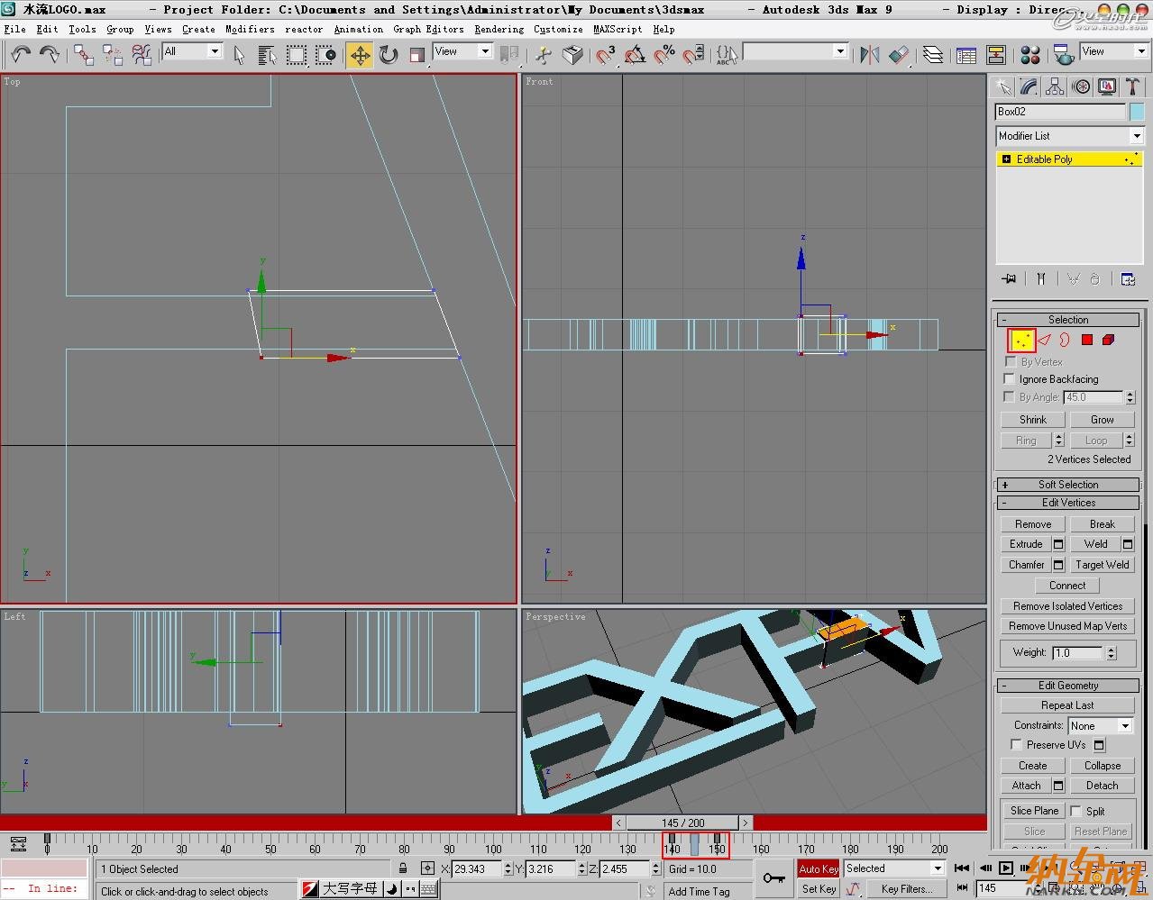Enable Ignore Backfacing checkbox
Viewport: 1153px width, 900px height.
coord(1010,379)
